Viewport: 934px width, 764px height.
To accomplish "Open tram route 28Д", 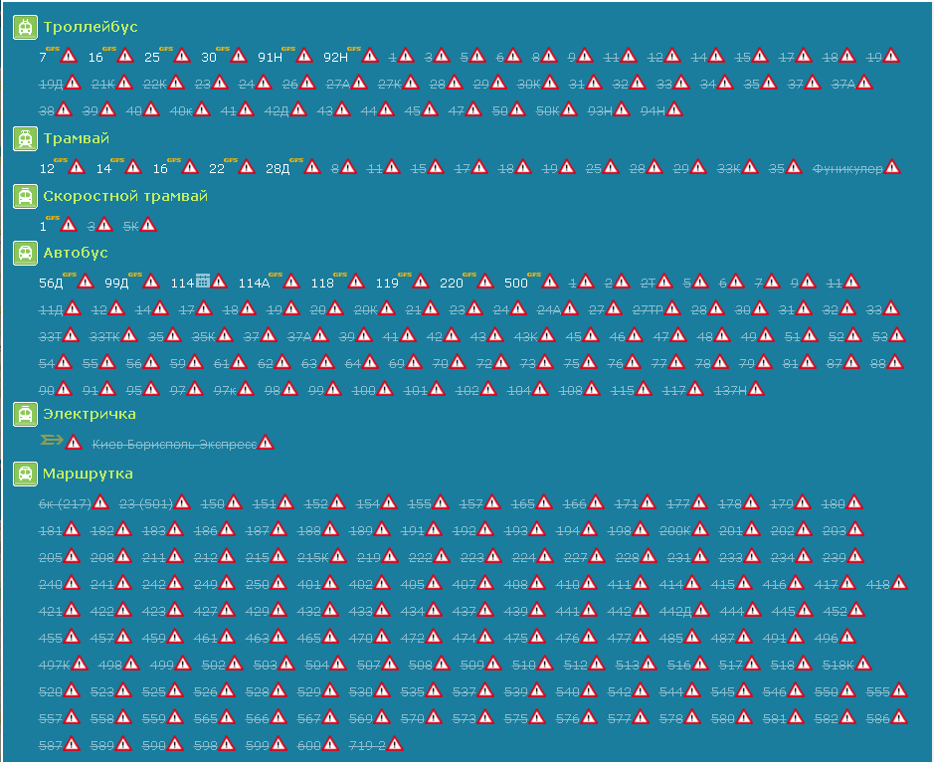I will pos(278,169).
